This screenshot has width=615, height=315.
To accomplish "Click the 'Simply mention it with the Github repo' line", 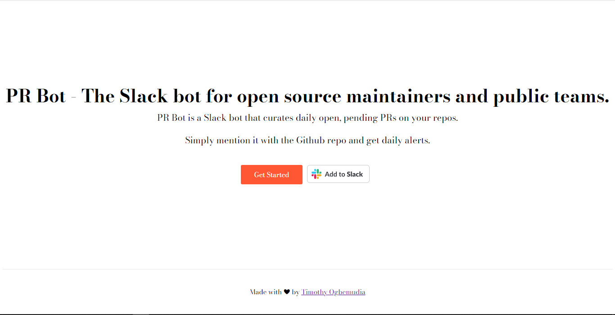I will click(x=307, y=140).
